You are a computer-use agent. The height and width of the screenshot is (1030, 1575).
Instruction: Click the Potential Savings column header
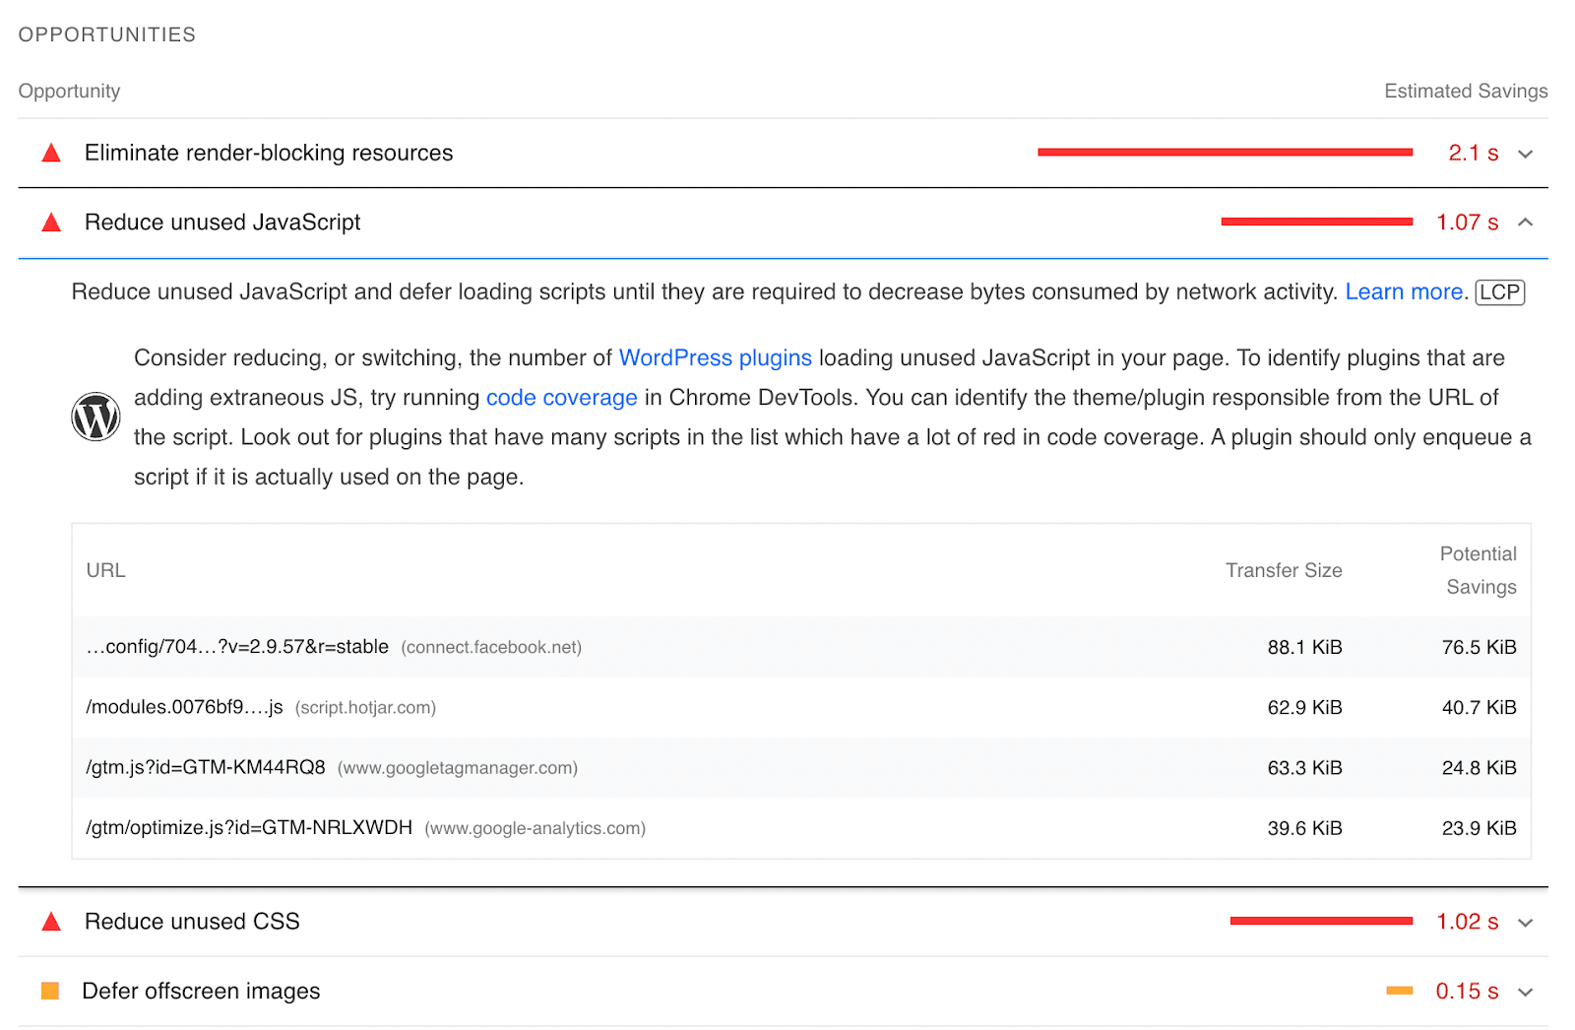tap(1479, 570)
